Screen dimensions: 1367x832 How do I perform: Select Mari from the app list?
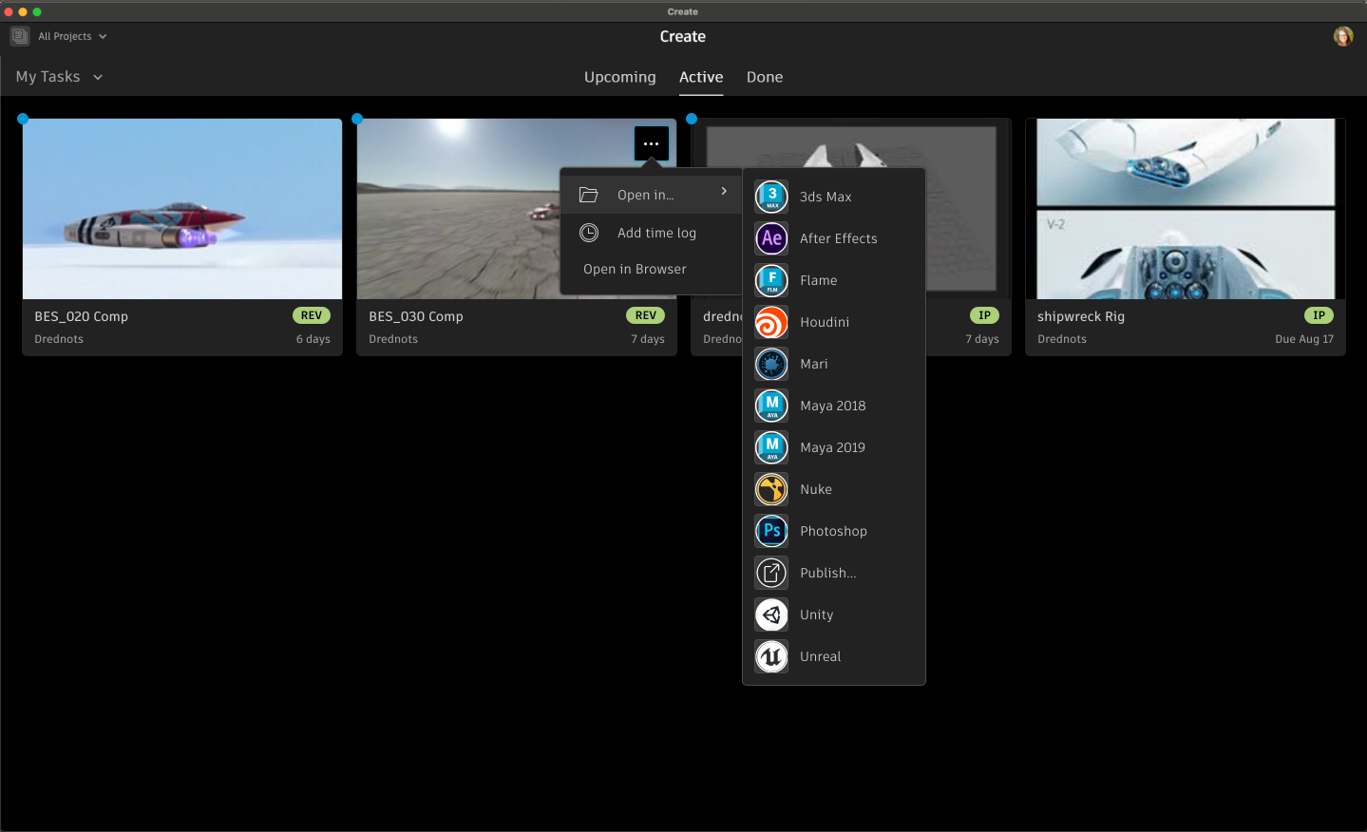(x=834, y=364)
